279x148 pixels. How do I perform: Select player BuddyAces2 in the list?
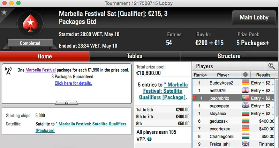tap(221, 83)
